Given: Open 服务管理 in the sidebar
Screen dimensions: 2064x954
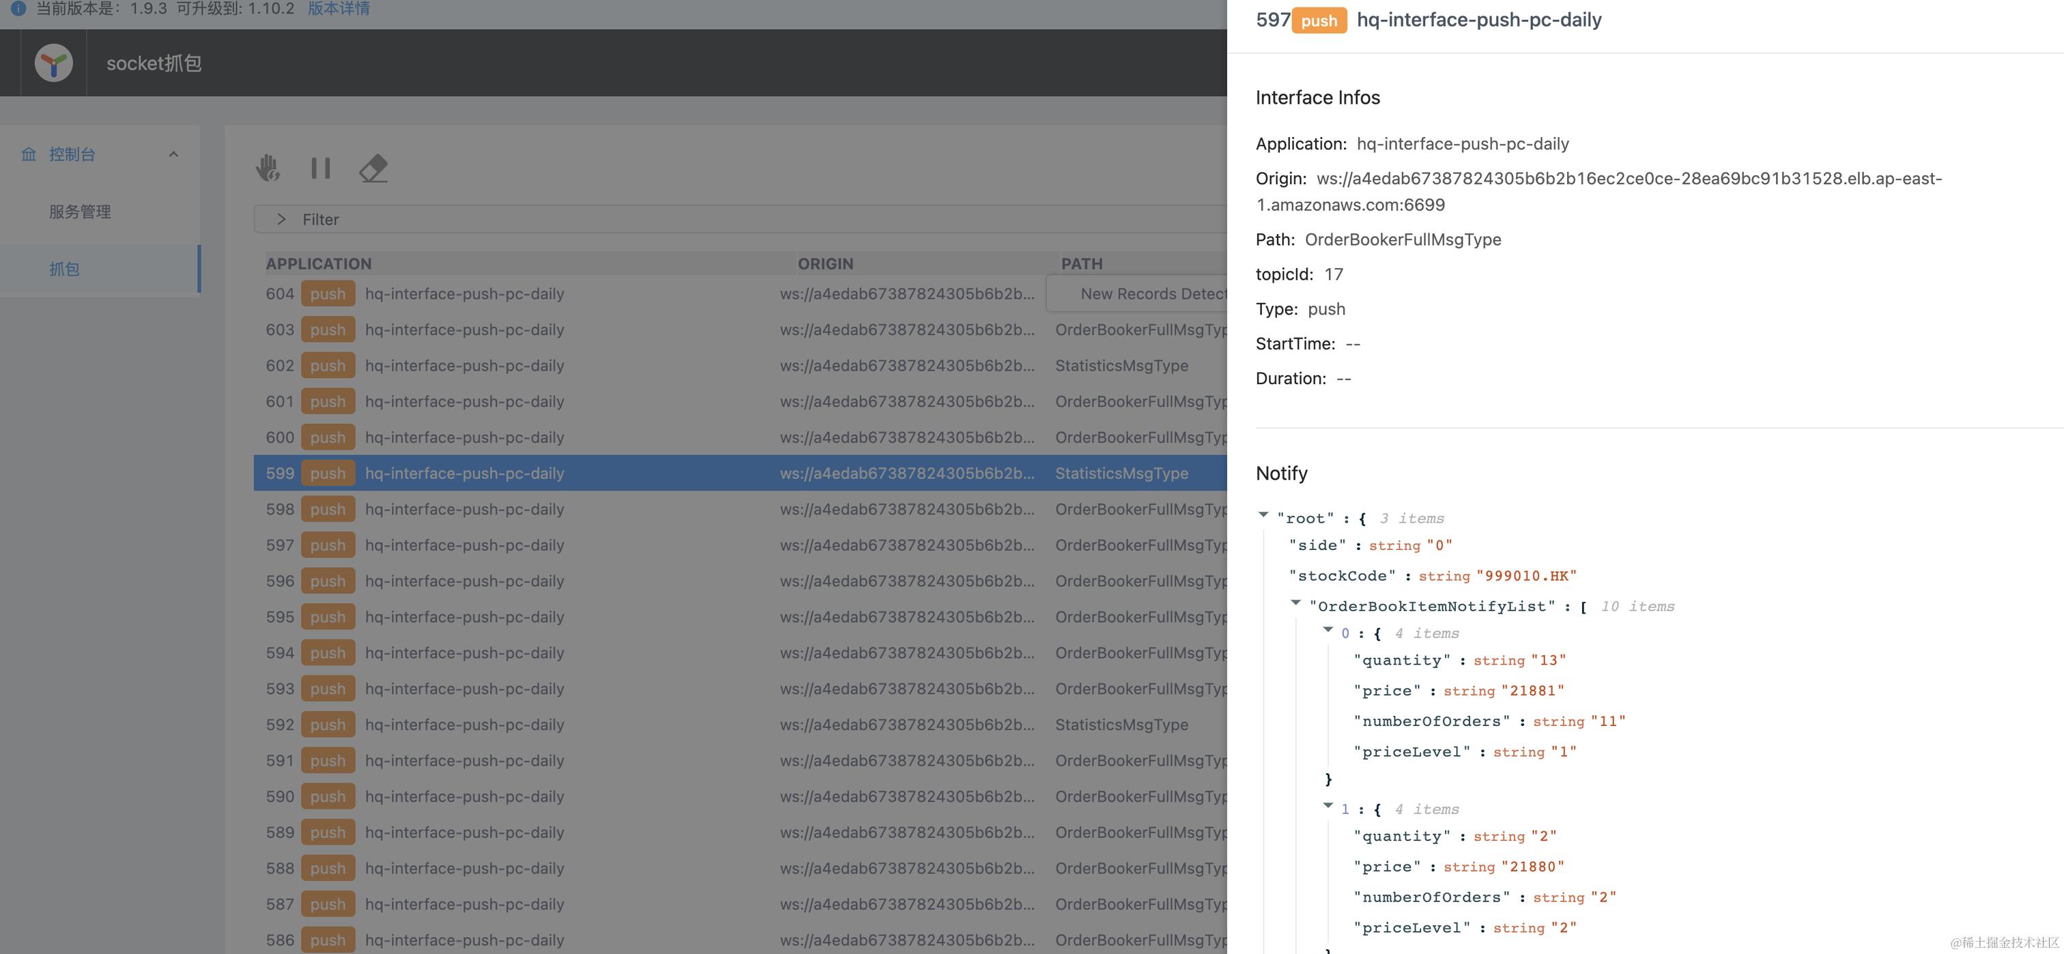Looking at the screenshot, I should tap(80, 212).
